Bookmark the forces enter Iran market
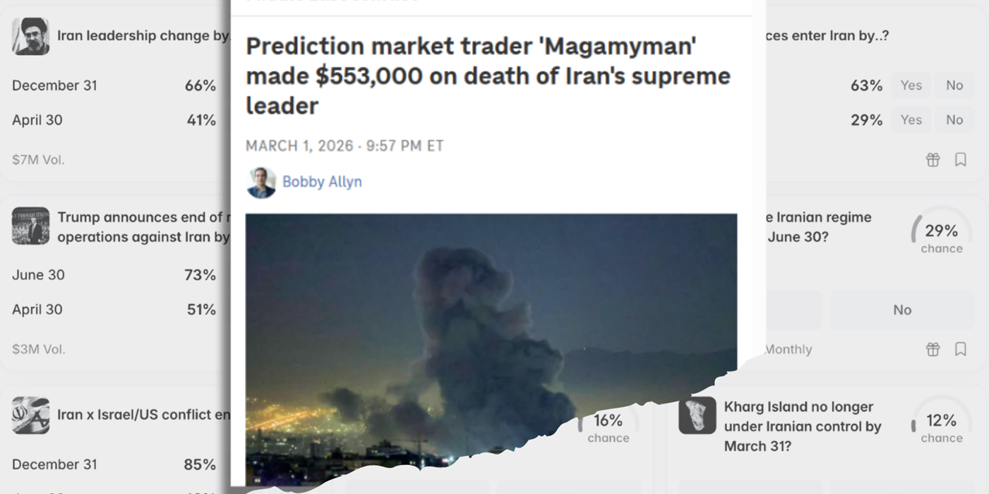The height and width of the screenshot is (494, 989). click(961, 159)
